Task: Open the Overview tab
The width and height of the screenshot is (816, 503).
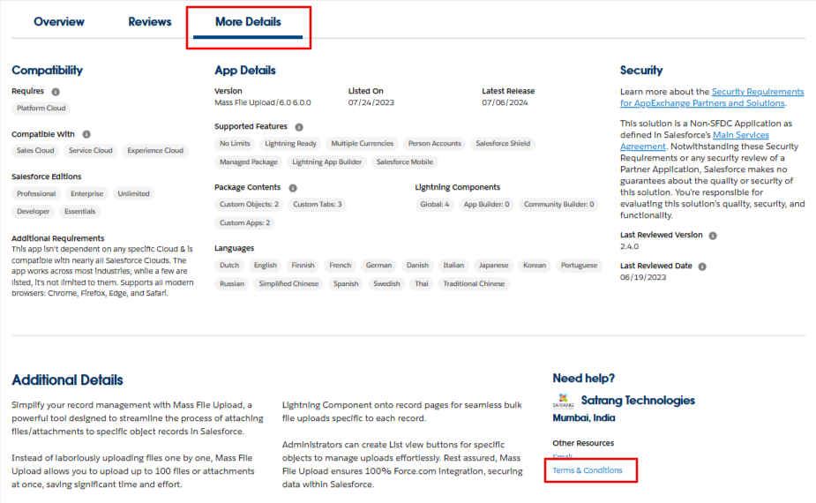Action: click(x=59, y=22)
